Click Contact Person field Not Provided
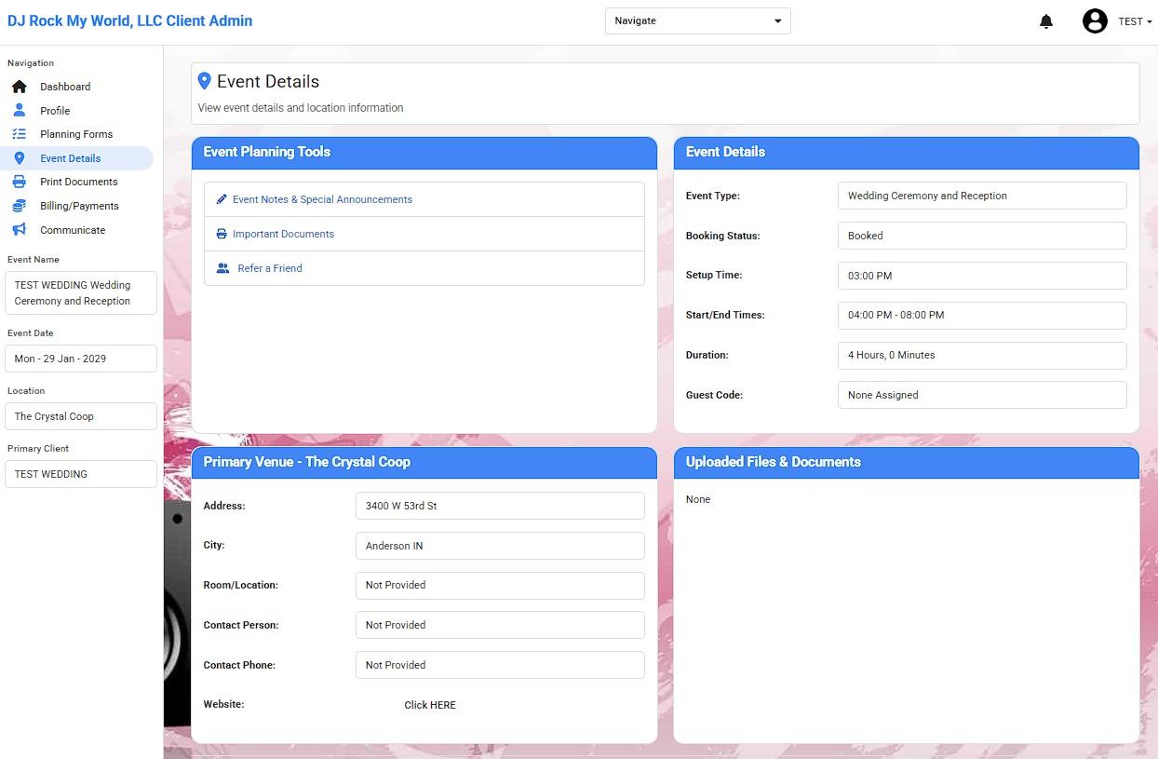The width and height of the screenshot is (1158, 759). pos(500,625)
